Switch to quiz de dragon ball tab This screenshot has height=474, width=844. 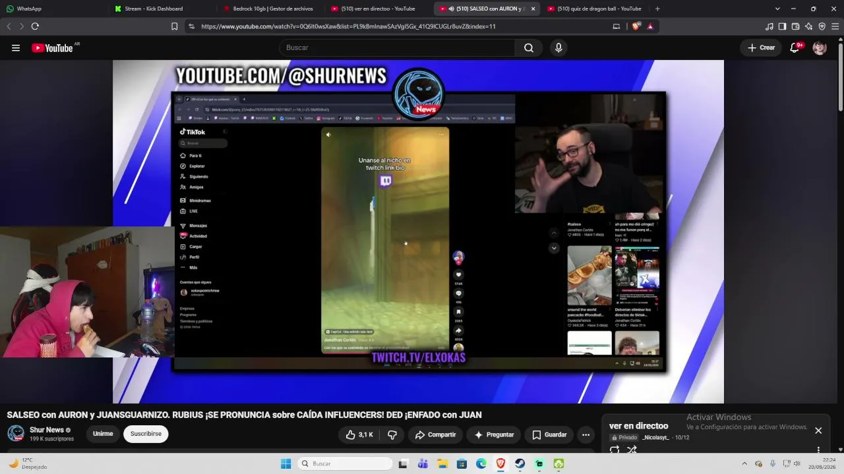coord(595,9)
